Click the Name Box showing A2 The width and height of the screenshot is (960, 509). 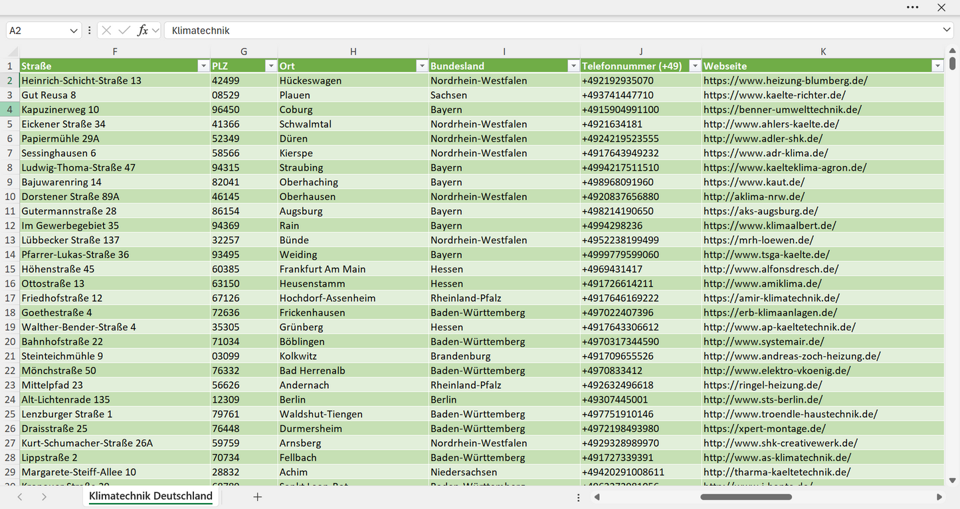[x=37, y=31]
